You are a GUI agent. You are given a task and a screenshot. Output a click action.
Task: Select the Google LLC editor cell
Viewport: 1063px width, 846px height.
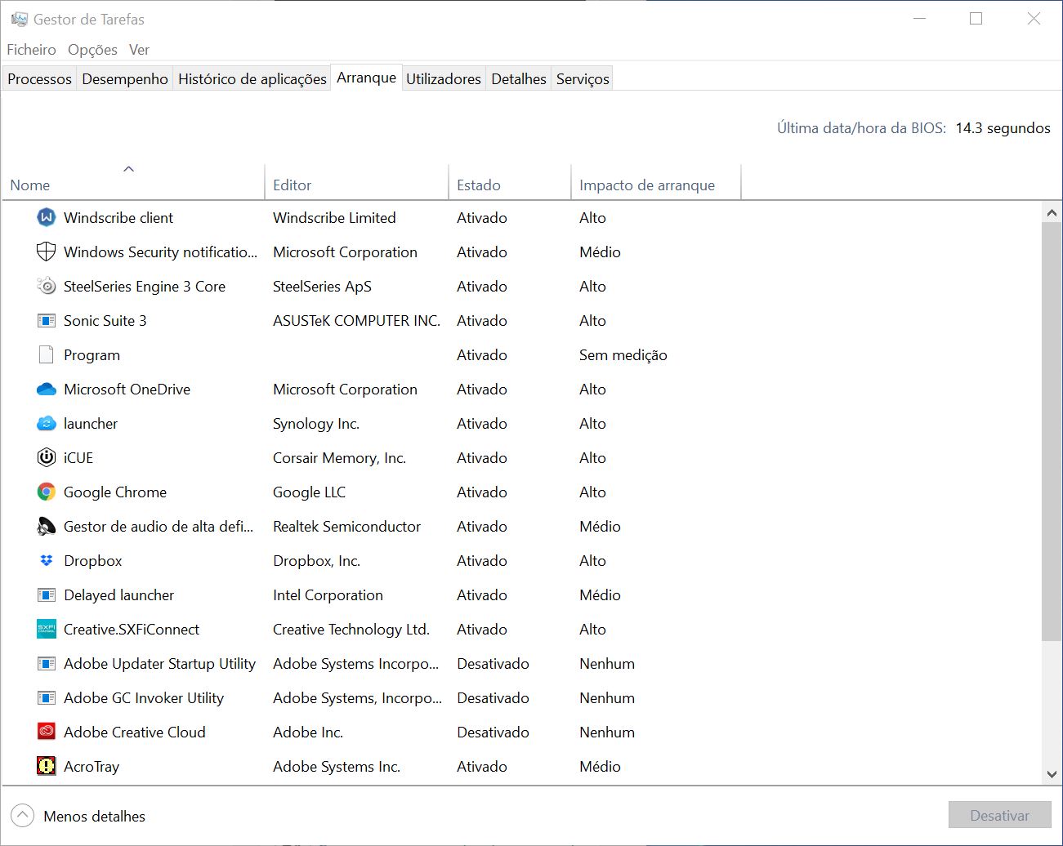[309, 492]
